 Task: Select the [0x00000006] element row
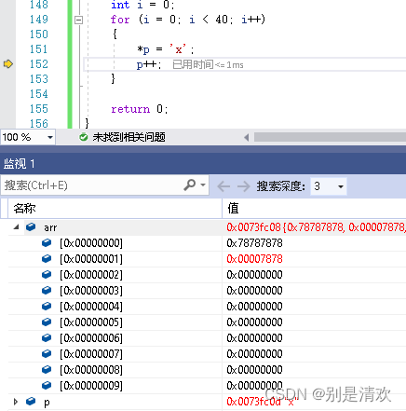91,338
